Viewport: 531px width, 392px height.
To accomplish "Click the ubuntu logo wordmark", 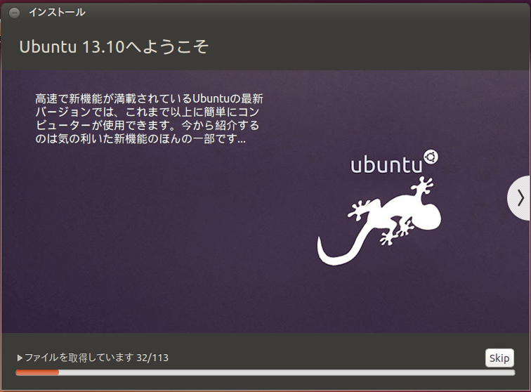I will click(394, 162).
